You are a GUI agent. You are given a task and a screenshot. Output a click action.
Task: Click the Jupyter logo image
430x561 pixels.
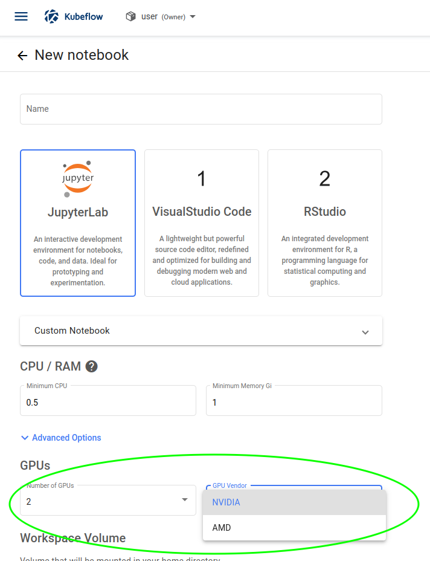78,178
